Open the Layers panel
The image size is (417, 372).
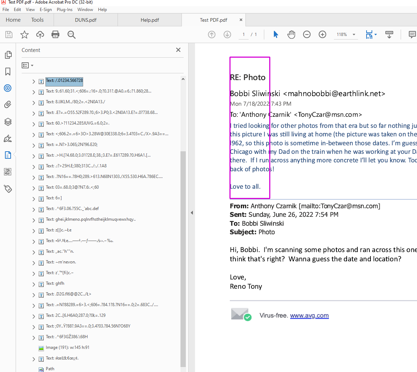(8, 122)
